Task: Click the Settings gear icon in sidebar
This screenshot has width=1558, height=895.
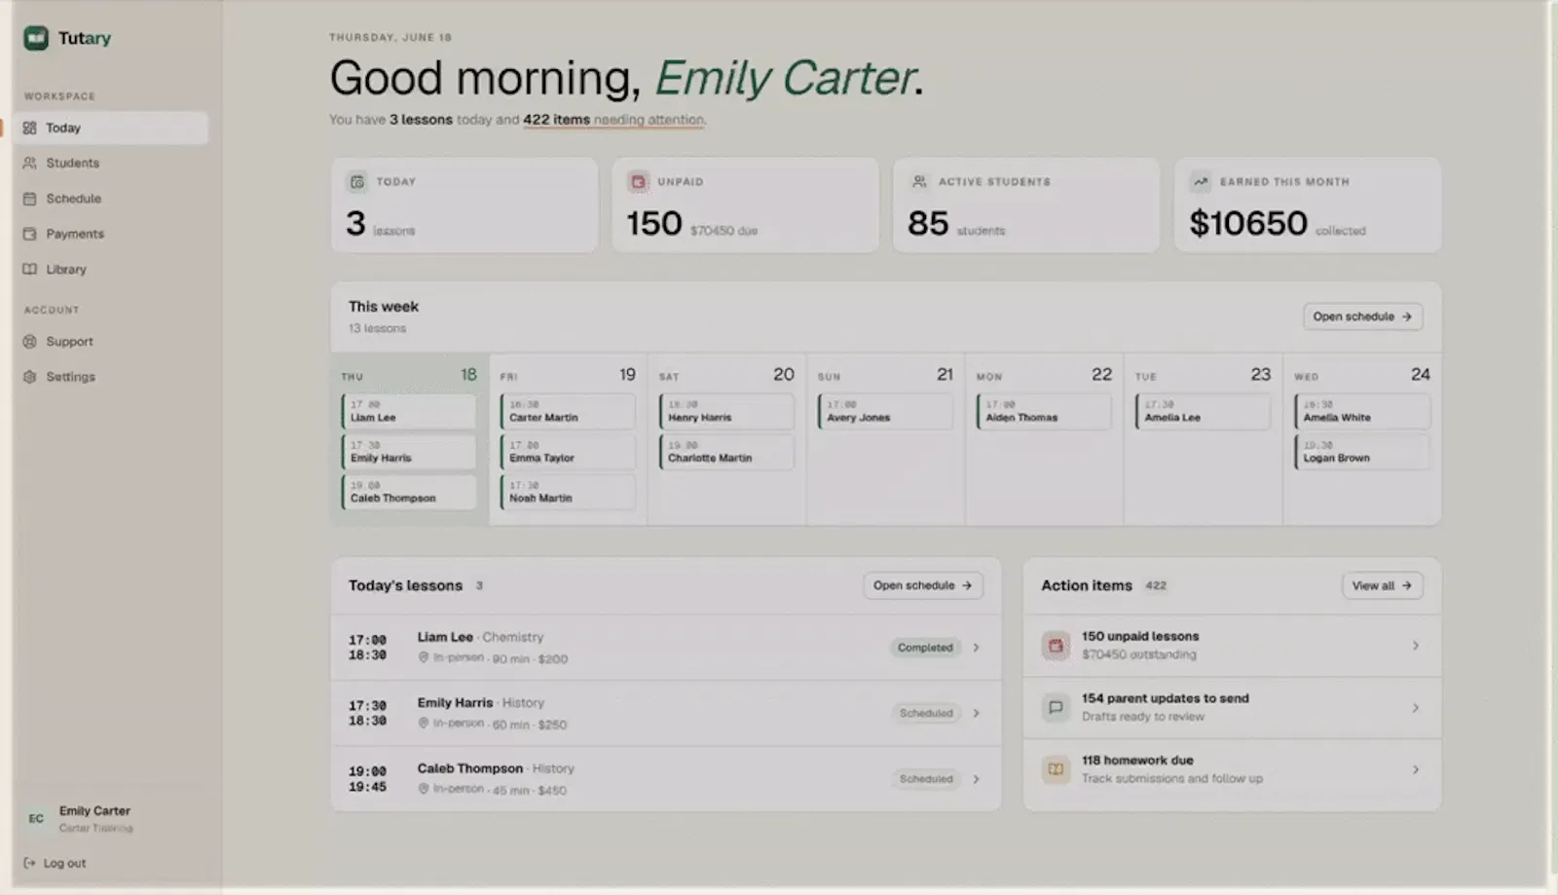Action: coord(30,377)
